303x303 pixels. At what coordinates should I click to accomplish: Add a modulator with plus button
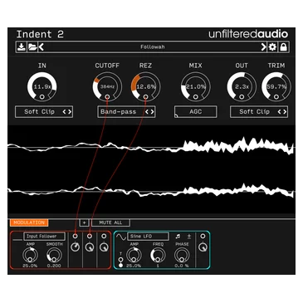pos(85,222)
